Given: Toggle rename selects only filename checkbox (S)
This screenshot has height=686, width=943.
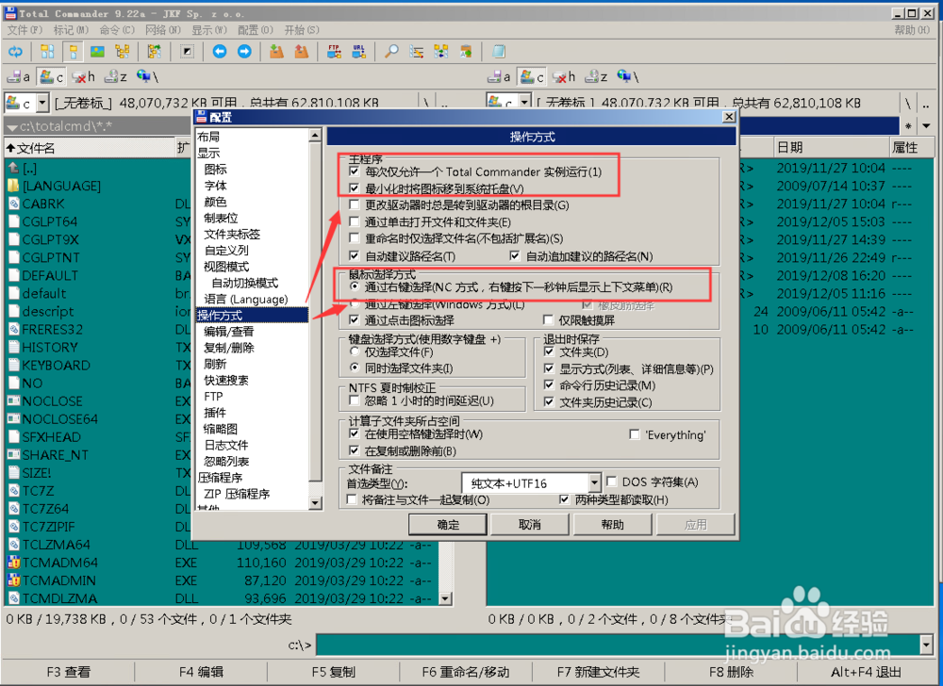Looking at the screenshot, I should click(x=355, y=239).
